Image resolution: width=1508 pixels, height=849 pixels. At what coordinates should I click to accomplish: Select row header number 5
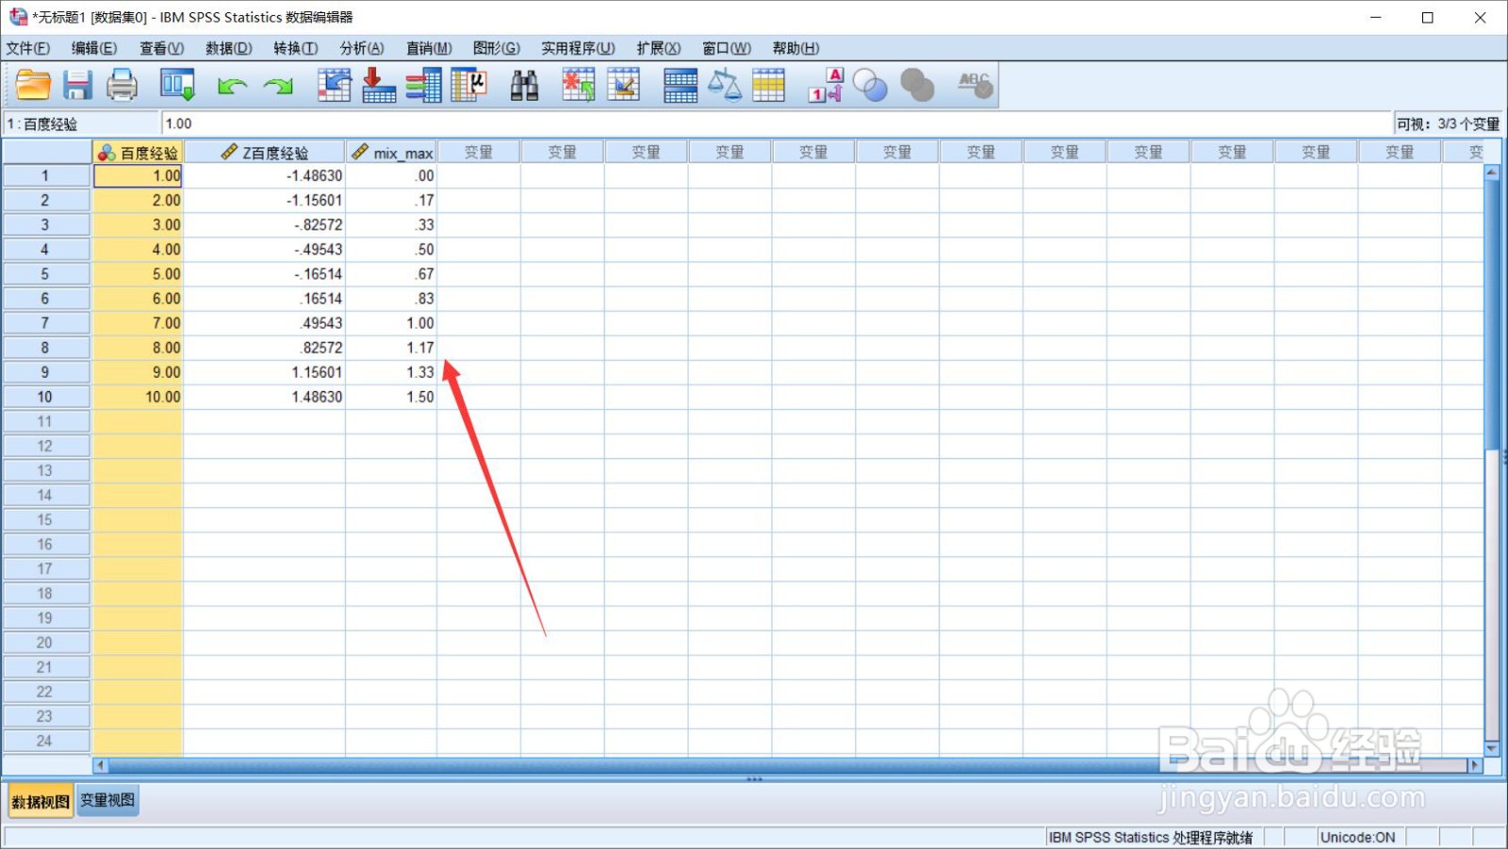pyautogui.click(x=45, y=274)
